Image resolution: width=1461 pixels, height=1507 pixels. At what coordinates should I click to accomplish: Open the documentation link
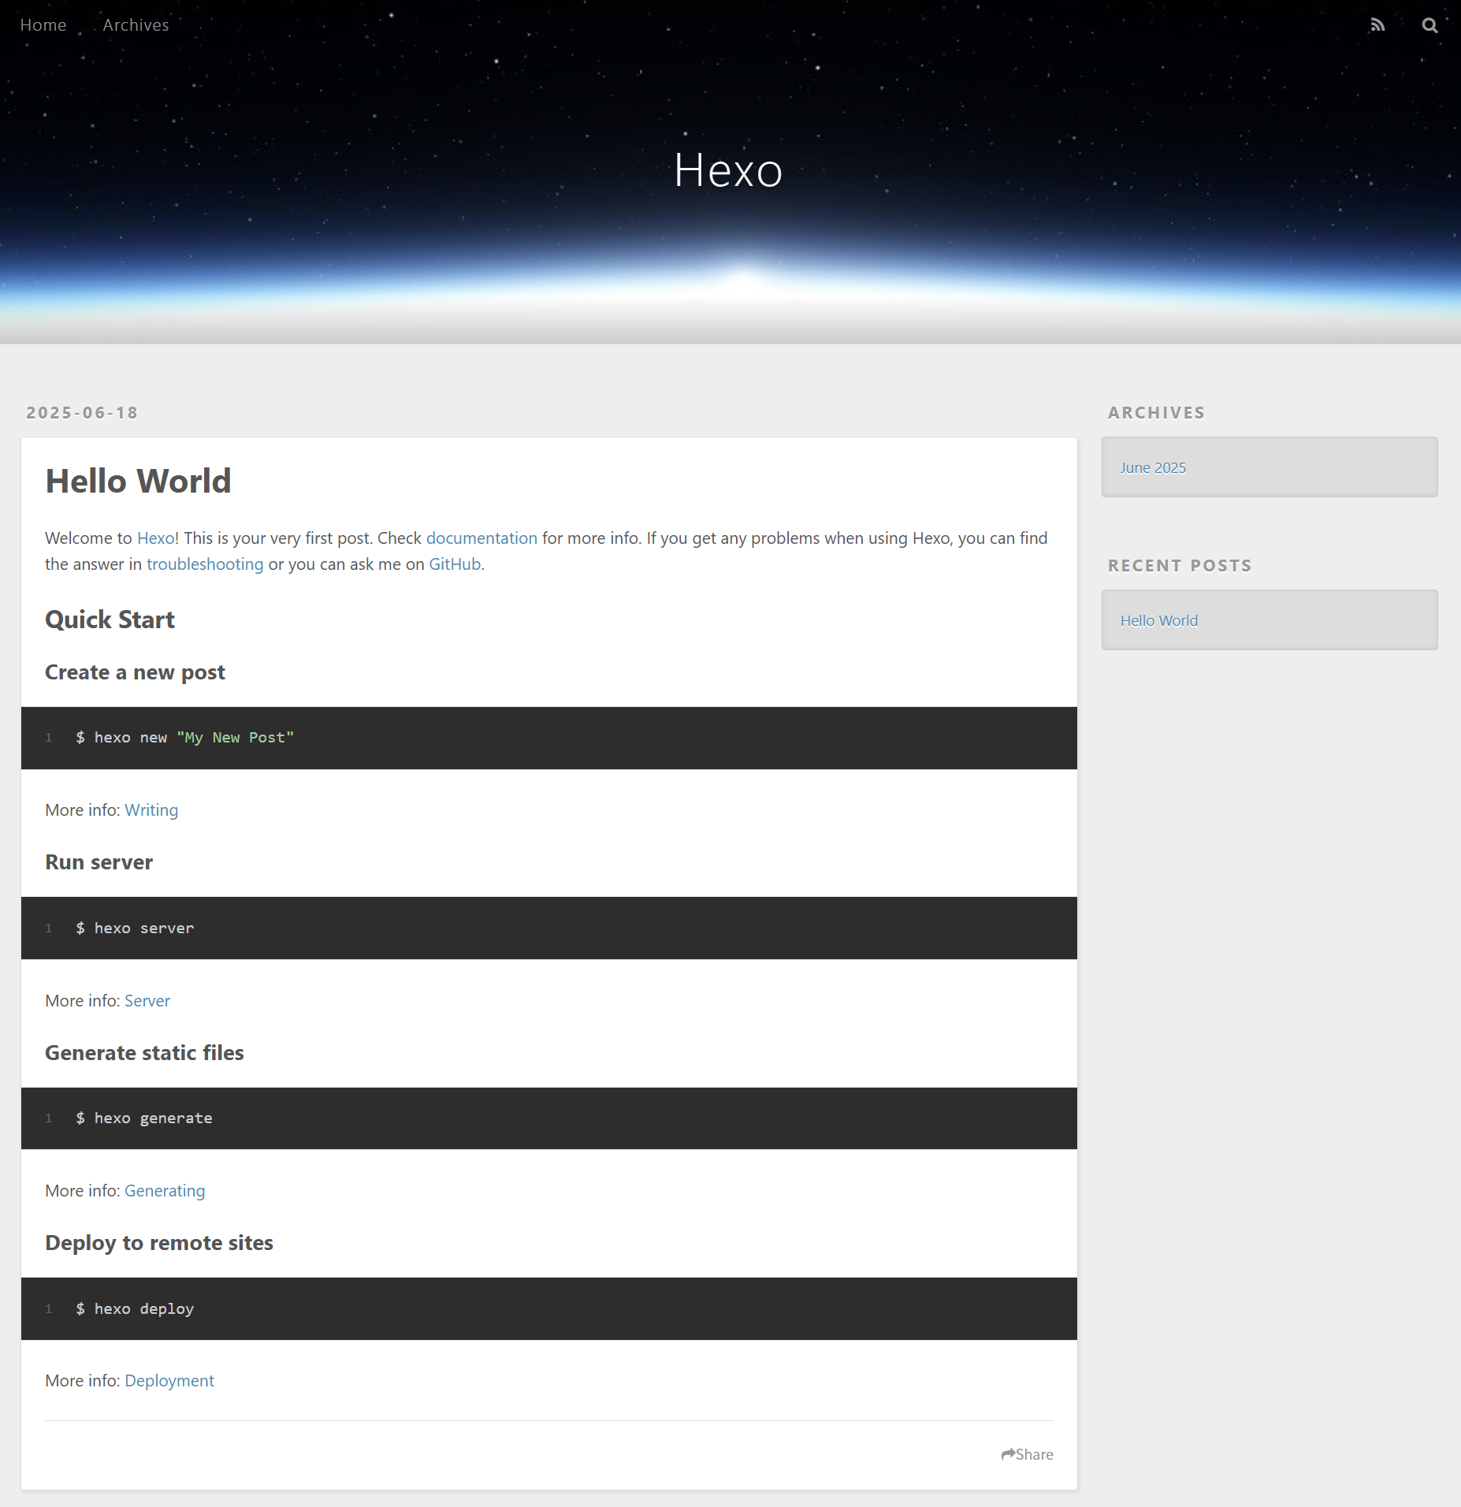481,538
